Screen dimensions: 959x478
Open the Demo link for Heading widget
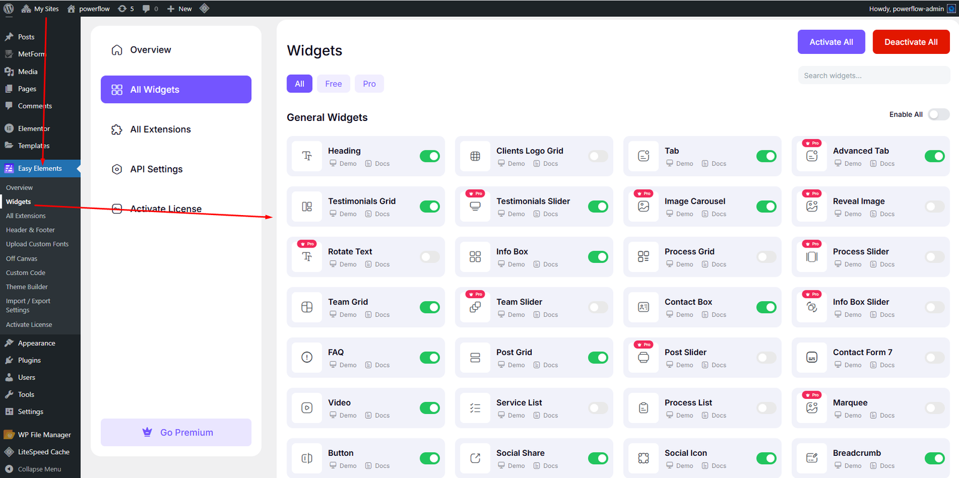pos(343,164)
